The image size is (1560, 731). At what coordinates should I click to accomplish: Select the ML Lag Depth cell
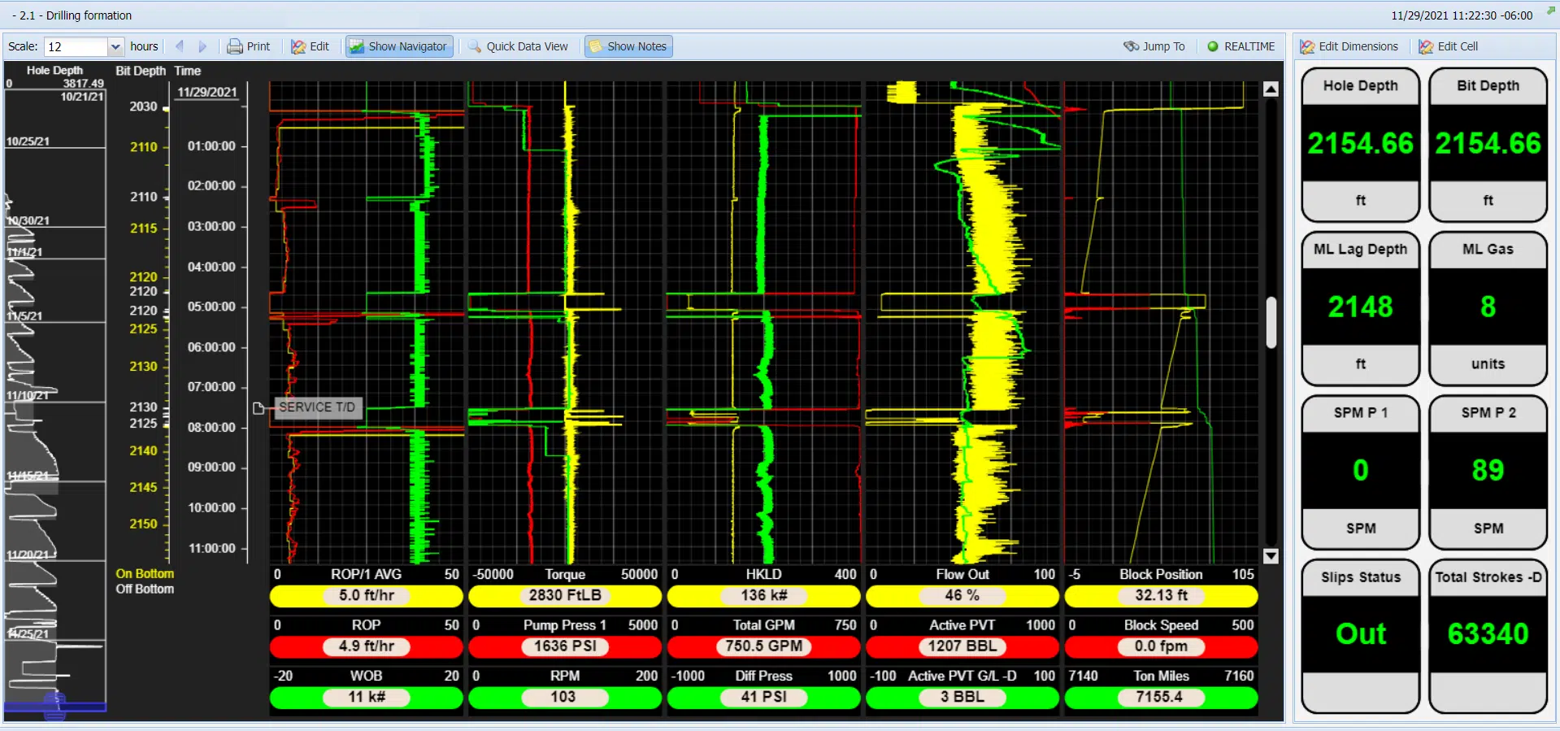[1360, 307]
